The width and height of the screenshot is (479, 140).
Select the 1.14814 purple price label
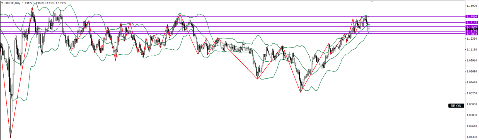pos(472,16)
